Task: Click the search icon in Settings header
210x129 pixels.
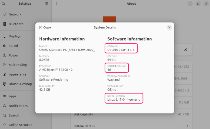Action: 3,4
